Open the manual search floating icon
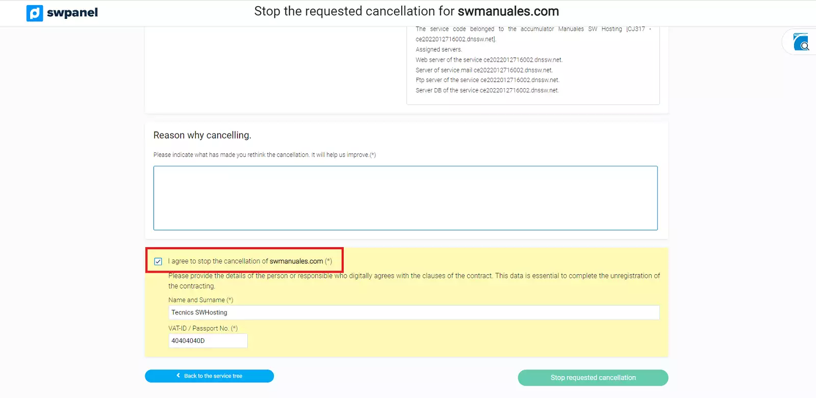The width and height of the screenshot is (816, 398). [x=801, y=42]
